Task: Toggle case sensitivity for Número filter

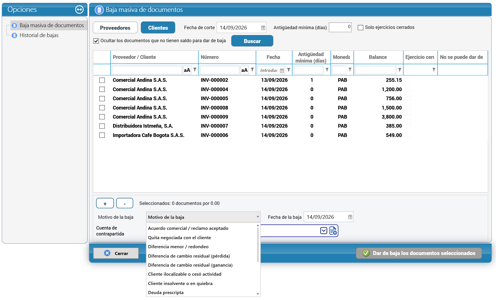Action: click(244, 70)
